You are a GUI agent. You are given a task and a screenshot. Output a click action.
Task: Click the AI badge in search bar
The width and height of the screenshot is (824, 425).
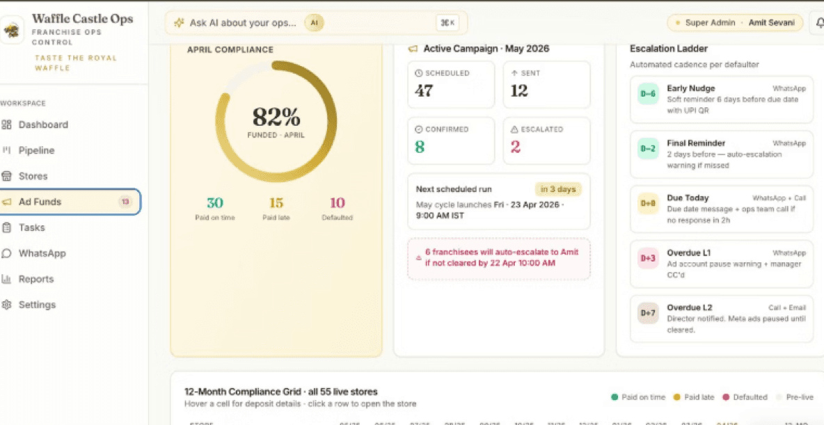[315, 23]
